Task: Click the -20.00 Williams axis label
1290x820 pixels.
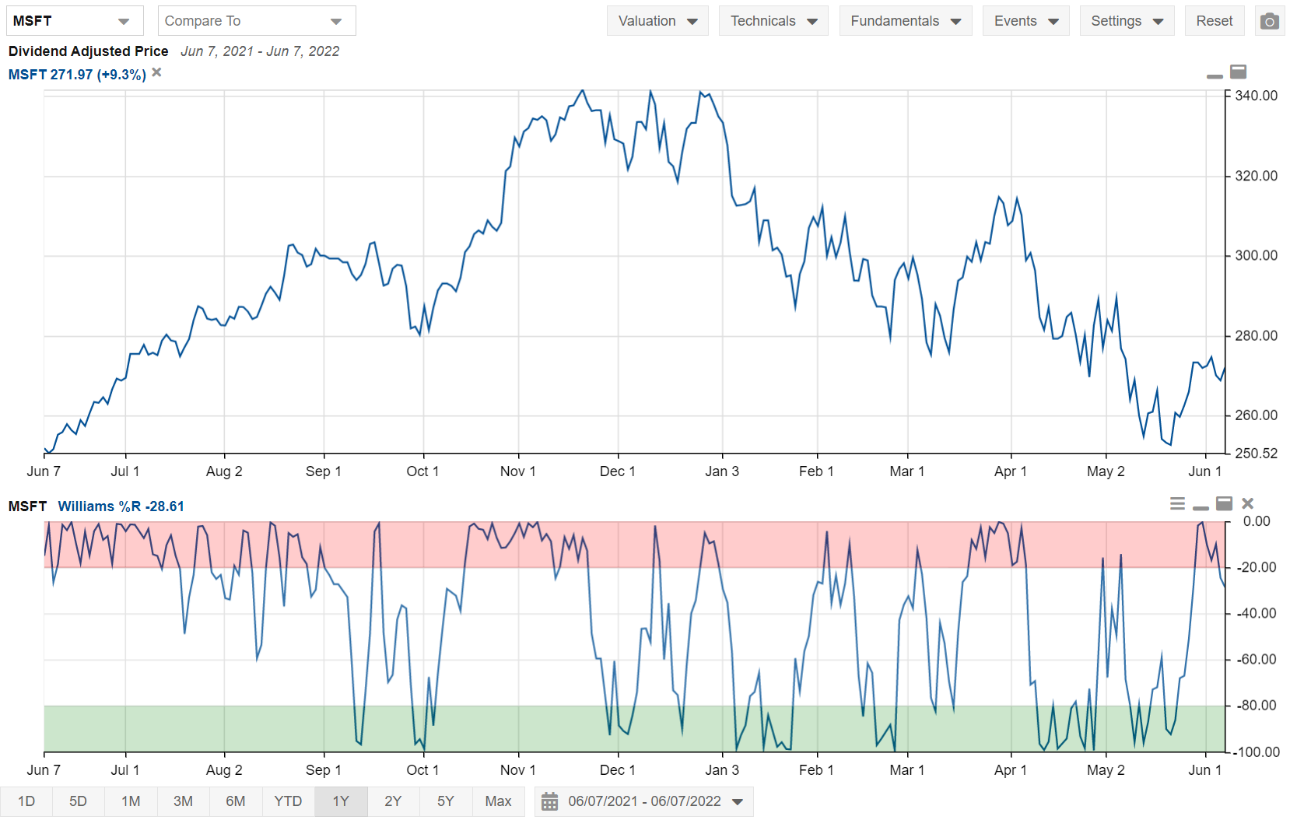Action: (1257, 567)
